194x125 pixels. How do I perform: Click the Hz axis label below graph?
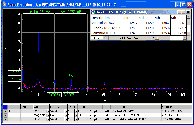(104, 101)
